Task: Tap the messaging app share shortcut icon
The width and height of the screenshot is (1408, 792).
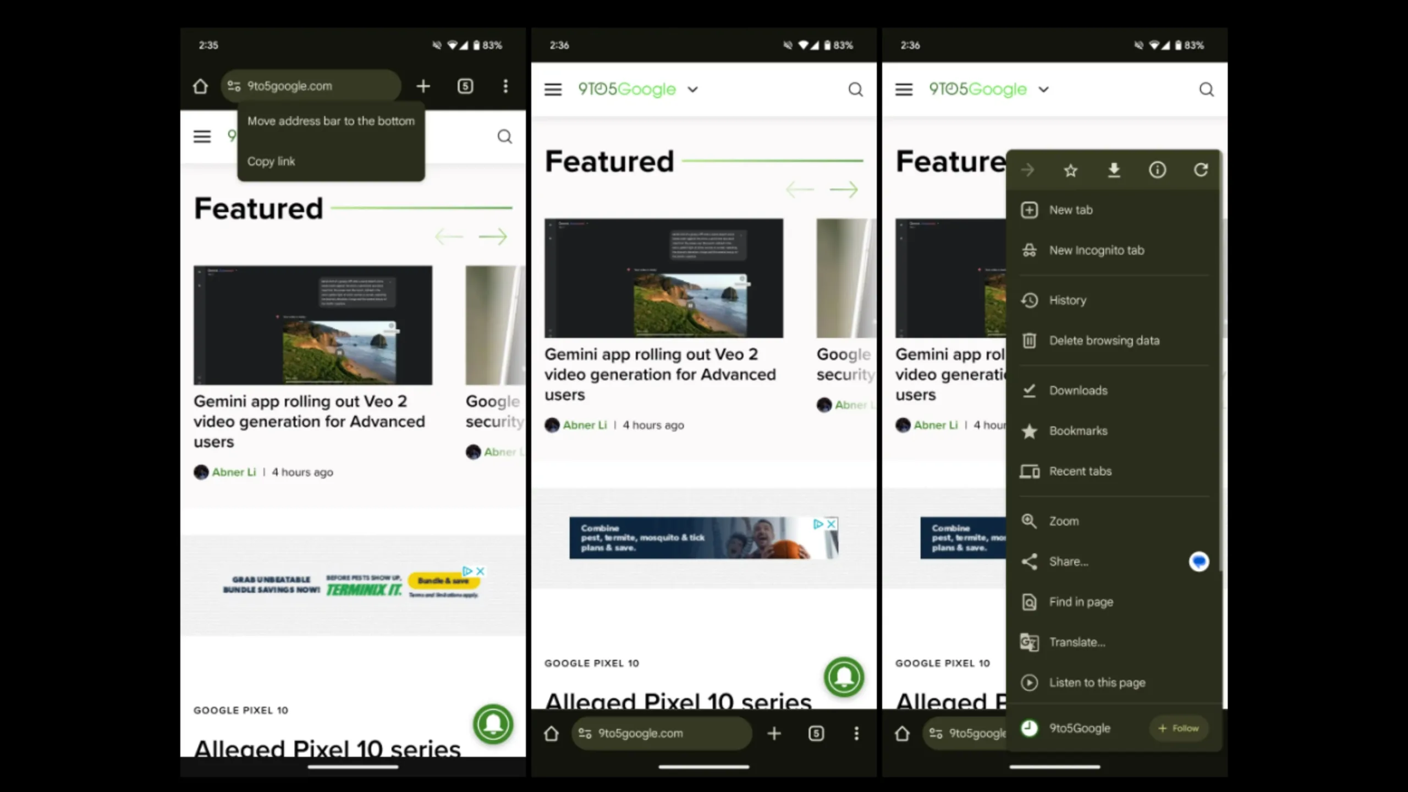Action: tap(1199, 562)
